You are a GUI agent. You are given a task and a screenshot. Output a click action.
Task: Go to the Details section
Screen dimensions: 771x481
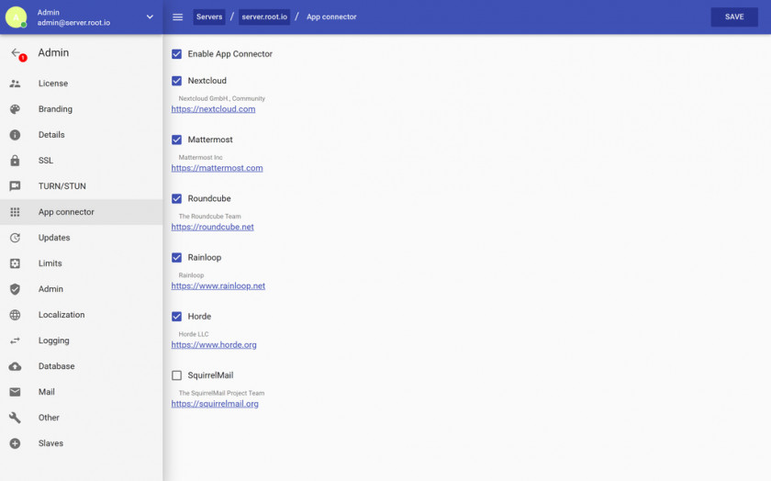tap(81, 135)
